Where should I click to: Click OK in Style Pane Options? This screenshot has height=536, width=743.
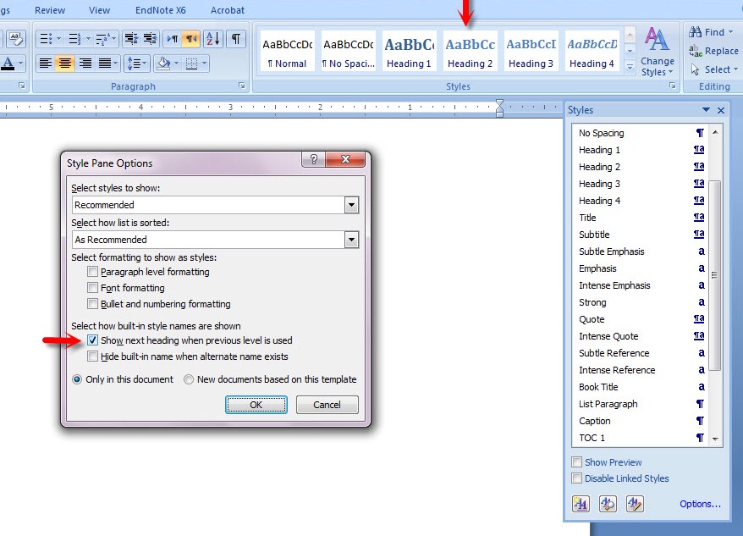tap(256, 405)
